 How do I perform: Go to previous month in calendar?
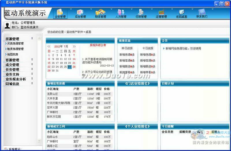pos(49,46)
